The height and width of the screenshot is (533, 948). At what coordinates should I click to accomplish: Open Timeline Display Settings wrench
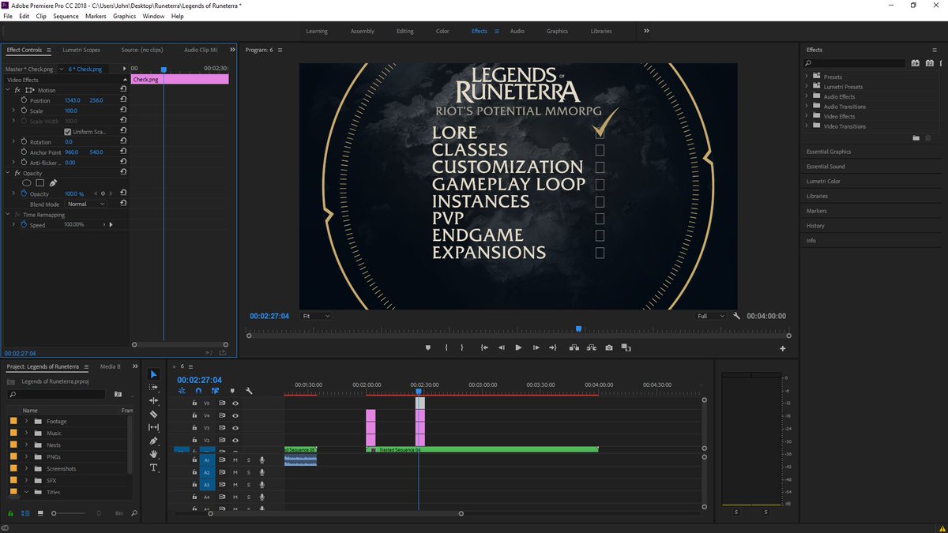tap(249, 390)
